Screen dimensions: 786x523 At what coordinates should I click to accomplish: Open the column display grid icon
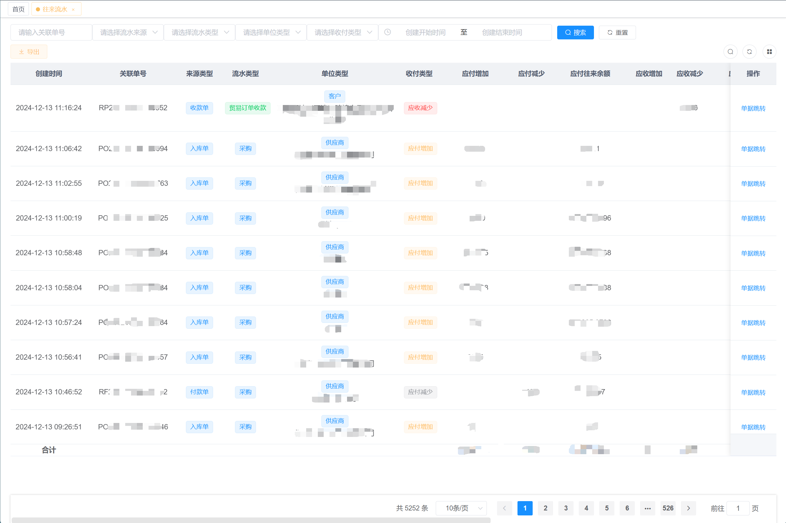(769, 52)
